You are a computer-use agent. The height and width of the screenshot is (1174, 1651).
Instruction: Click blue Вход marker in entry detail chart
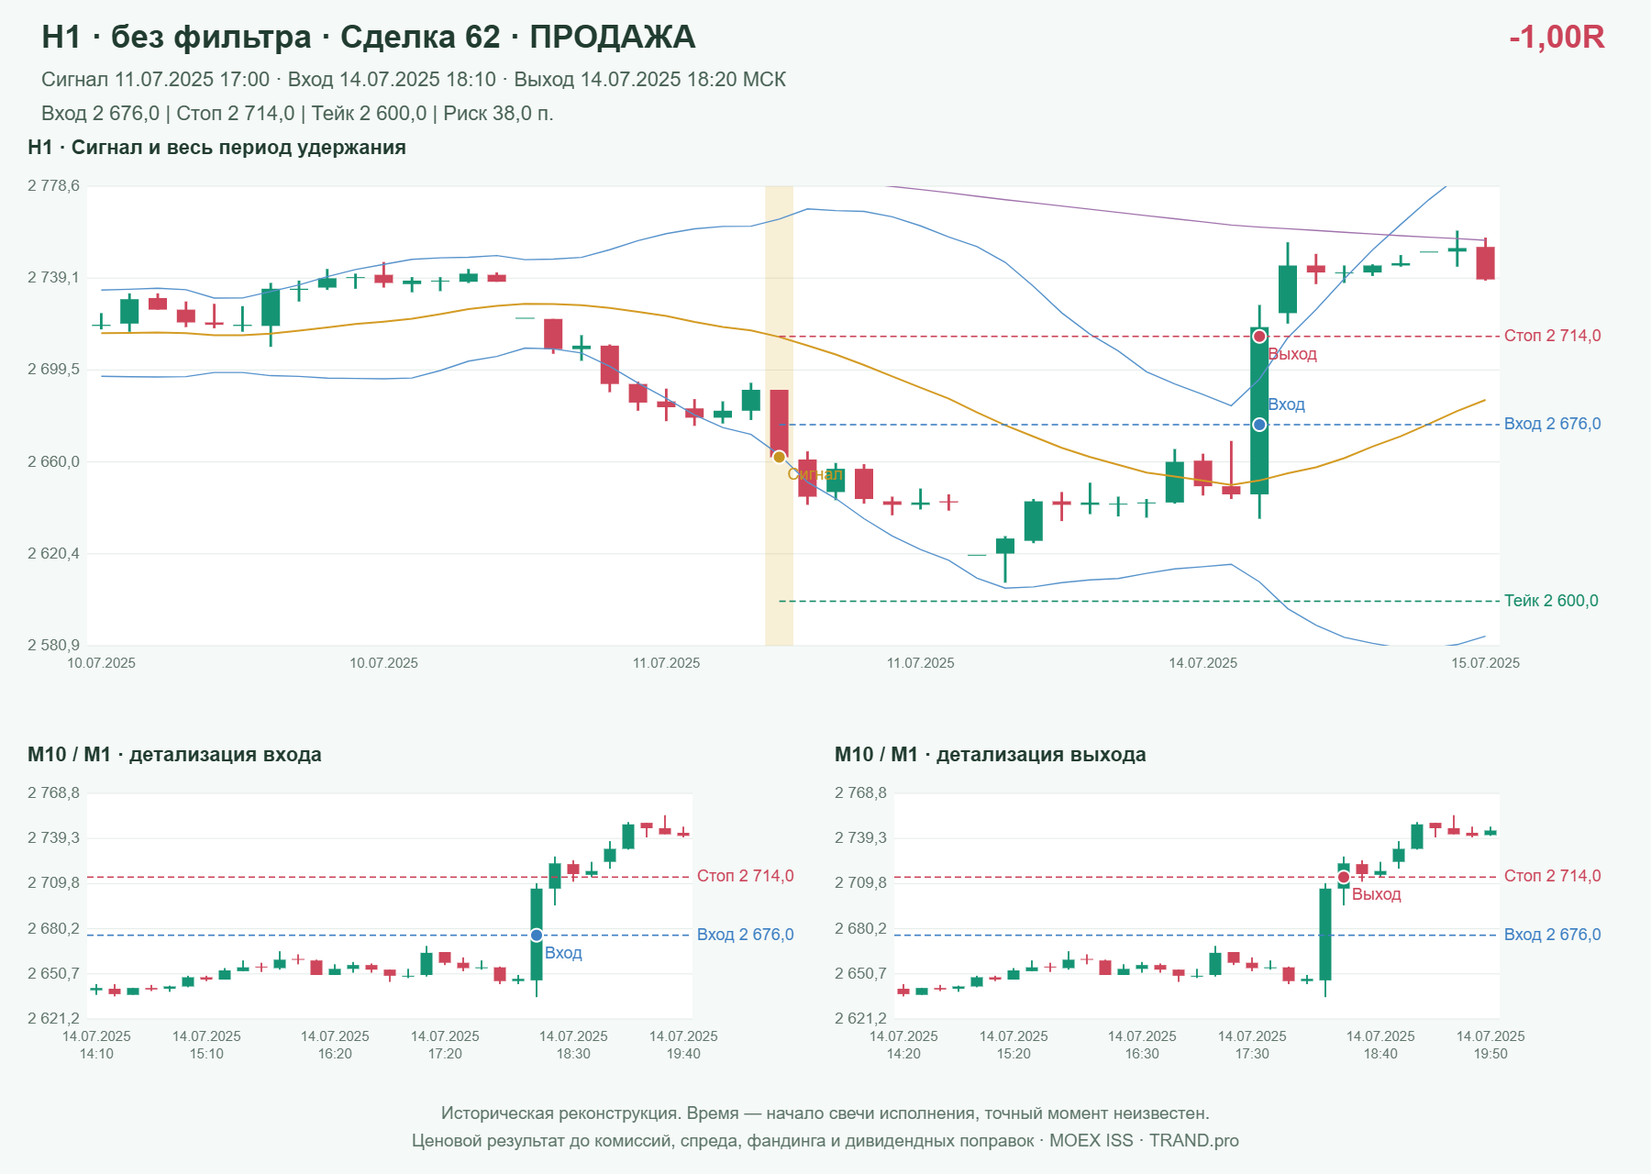click(537, 935)
